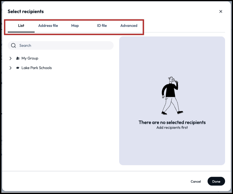233x194 pixels.
Task: Click the Lake Park Schools graduation cap icon
Action: (17, 68)
